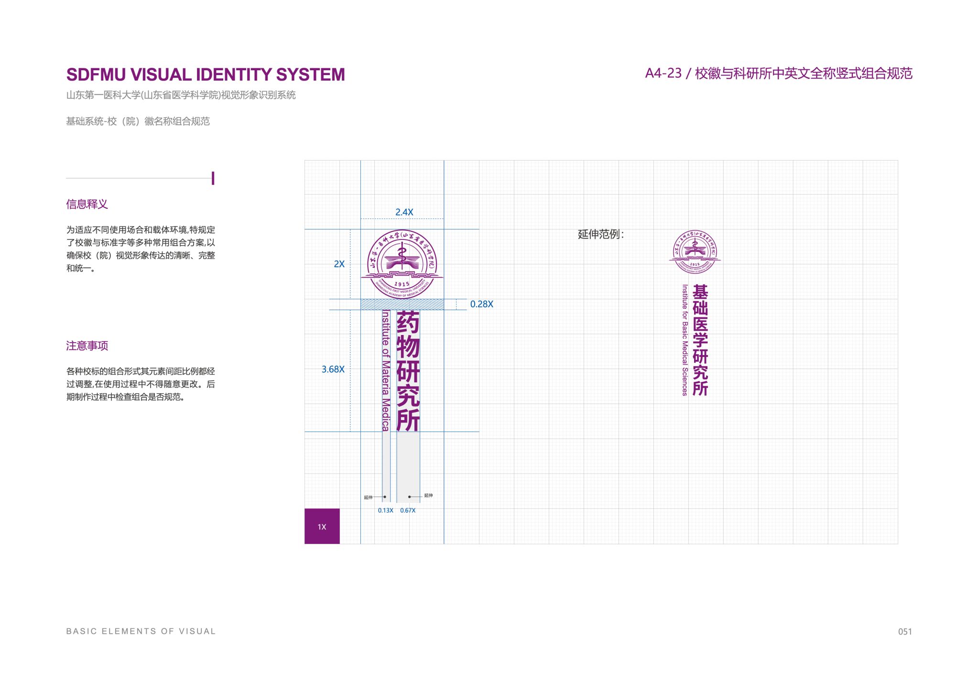Click the small emblem in the extension example
The height and width of the screenshot is (692, 979).
[695, 251]
